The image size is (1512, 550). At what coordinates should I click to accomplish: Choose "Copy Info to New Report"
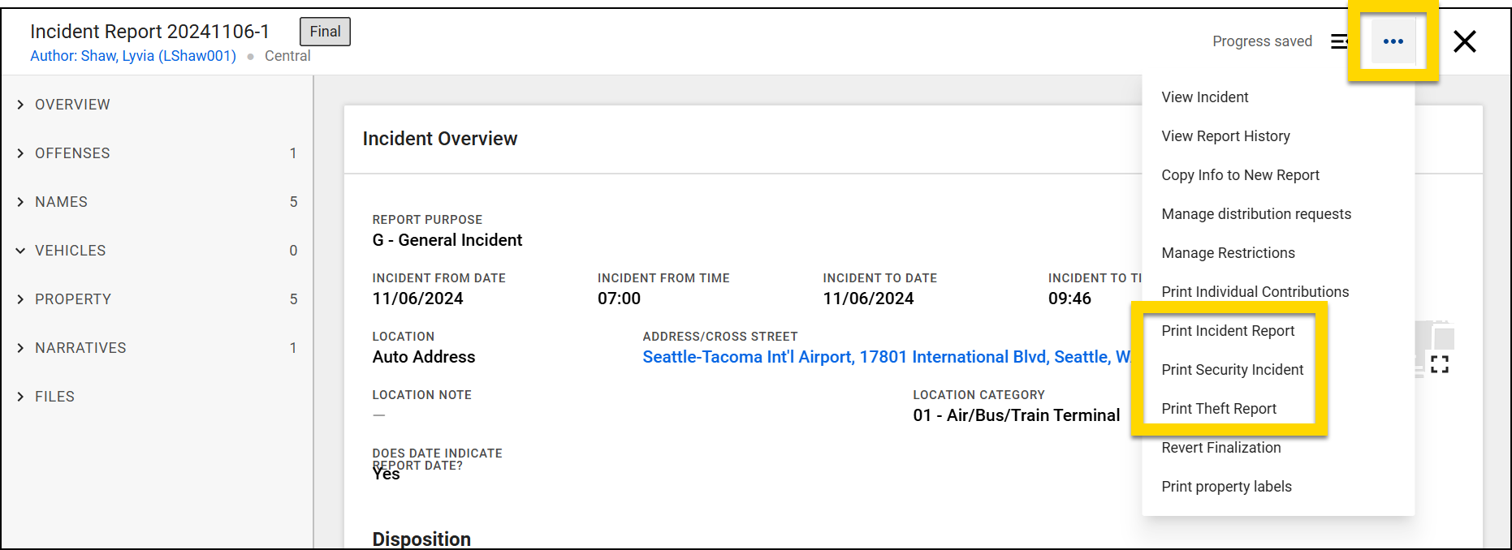pos(1240,174)
